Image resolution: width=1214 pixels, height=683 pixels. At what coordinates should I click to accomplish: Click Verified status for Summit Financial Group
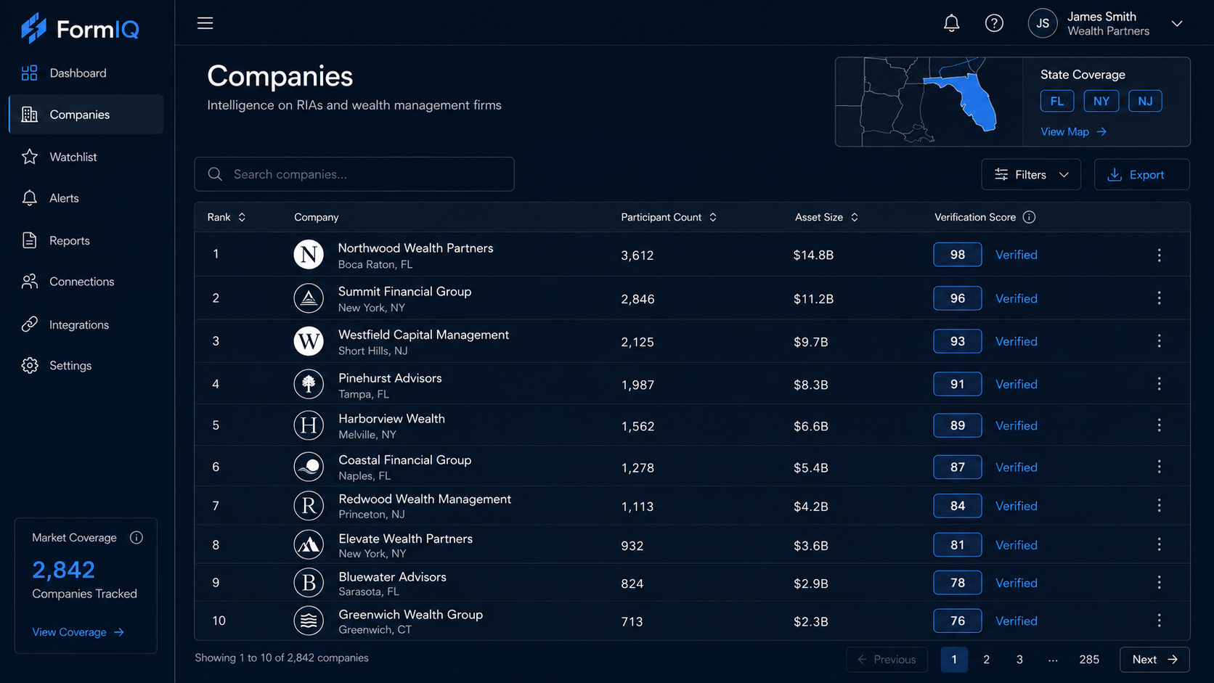click(1016, 298)
